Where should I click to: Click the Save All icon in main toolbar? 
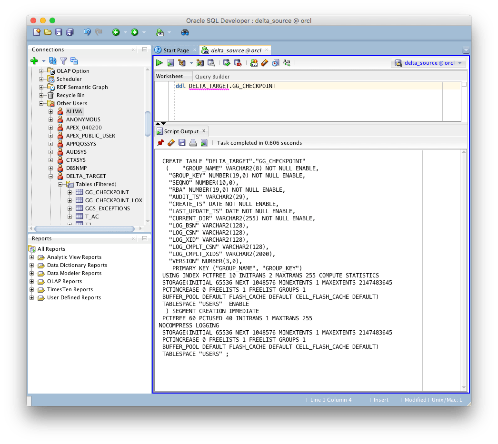(x=70, y=32)
